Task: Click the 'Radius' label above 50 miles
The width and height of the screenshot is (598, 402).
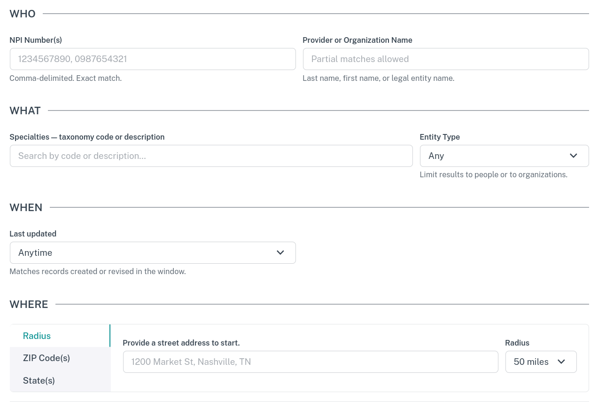Action: click(x=517, y=343)
